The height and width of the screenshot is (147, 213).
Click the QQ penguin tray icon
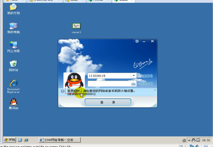coord(193,140)
